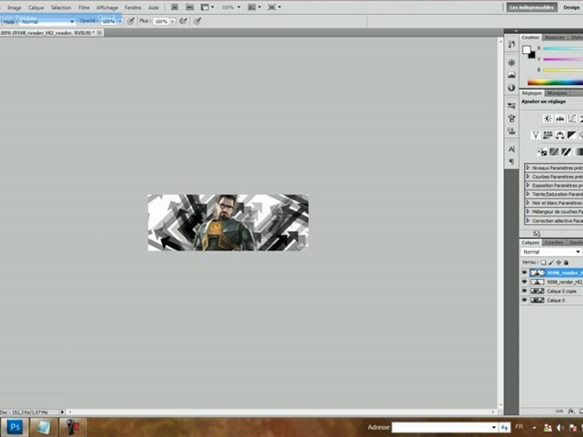
Task: Open the Tool presets panel icon
Action: [x=511, y=106]
